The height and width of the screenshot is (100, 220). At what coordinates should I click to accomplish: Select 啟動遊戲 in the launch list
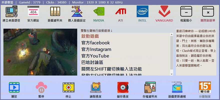(x=125, y=36)
